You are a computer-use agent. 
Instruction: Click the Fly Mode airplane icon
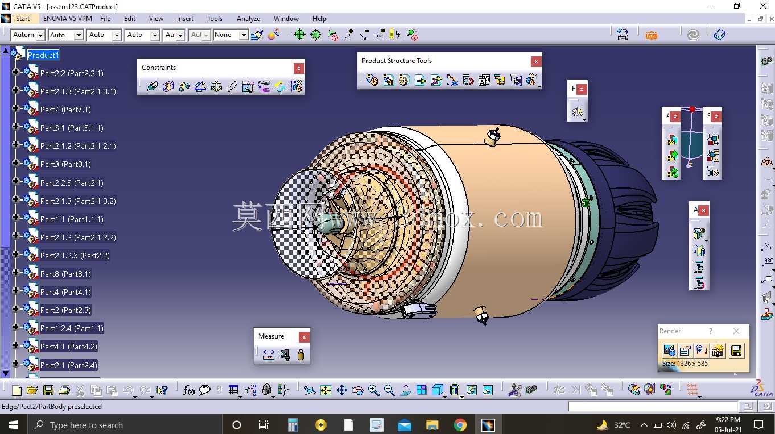[x=309, y=390]
